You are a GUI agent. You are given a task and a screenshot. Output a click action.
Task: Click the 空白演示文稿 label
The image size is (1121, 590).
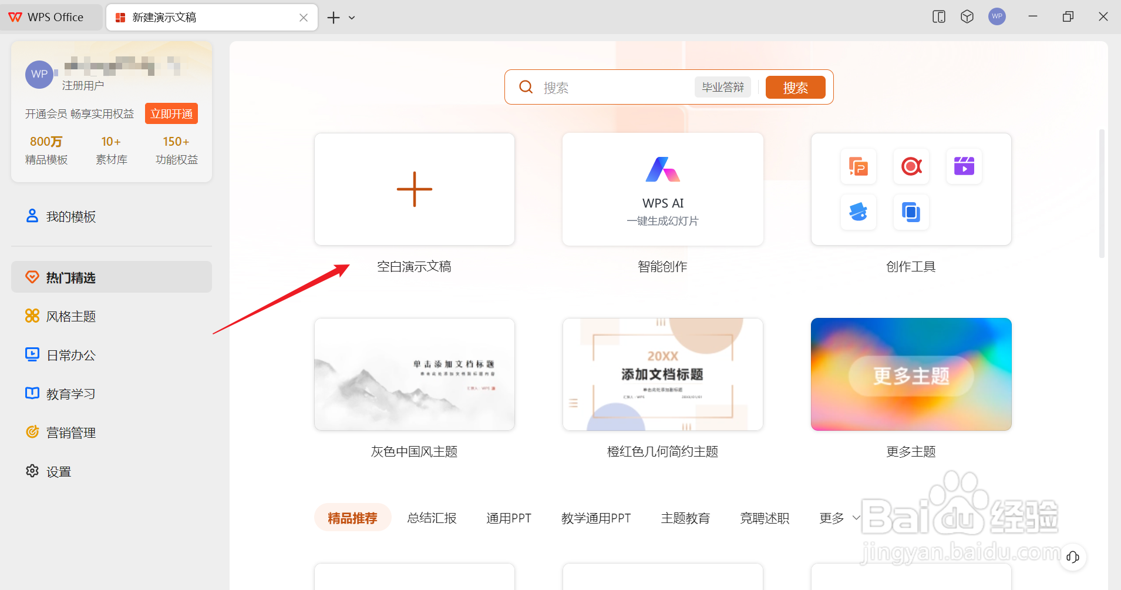tap(415, 267)
